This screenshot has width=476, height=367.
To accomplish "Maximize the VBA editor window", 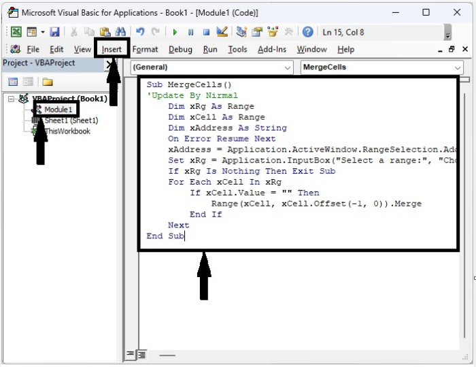I will 426,12.
